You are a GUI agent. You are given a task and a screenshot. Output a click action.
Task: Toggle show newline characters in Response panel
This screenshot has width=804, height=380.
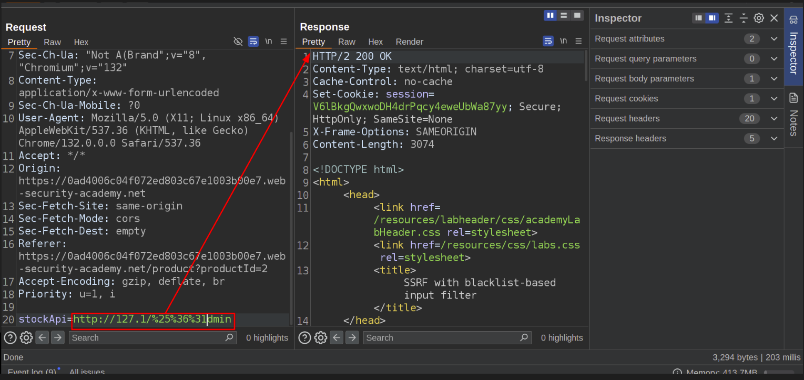pos(564,42)
